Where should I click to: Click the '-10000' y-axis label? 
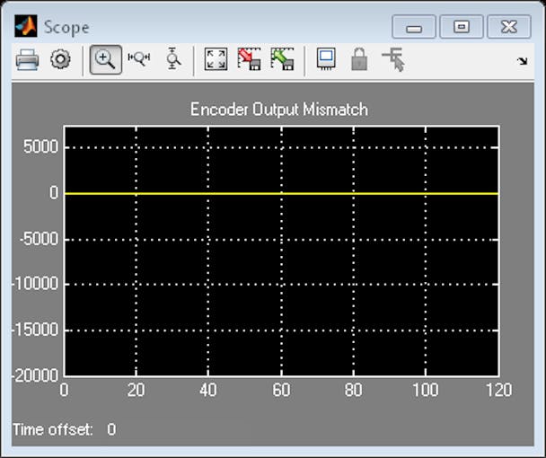35,284
